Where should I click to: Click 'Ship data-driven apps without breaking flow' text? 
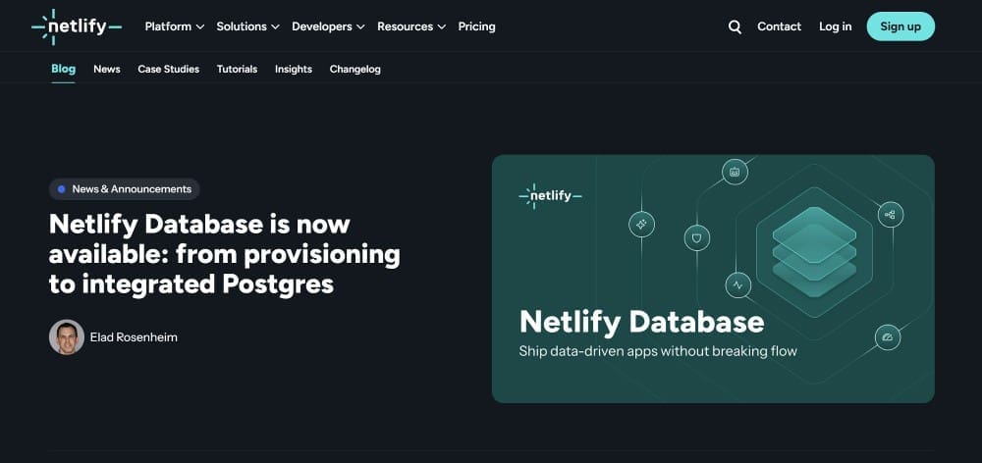coord(658,351)
